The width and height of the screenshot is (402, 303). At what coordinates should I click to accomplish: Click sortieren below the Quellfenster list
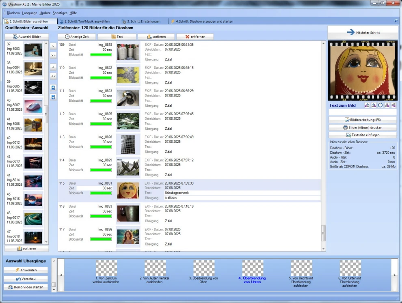(27, 249)
